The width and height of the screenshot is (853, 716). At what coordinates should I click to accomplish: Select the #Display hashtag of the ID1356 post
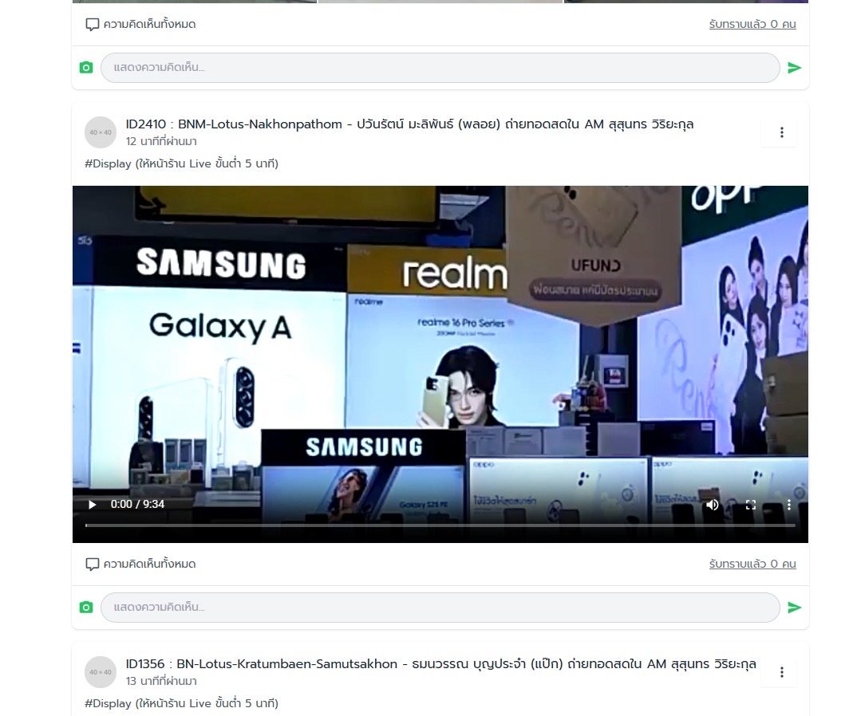(x=109, y=703)
